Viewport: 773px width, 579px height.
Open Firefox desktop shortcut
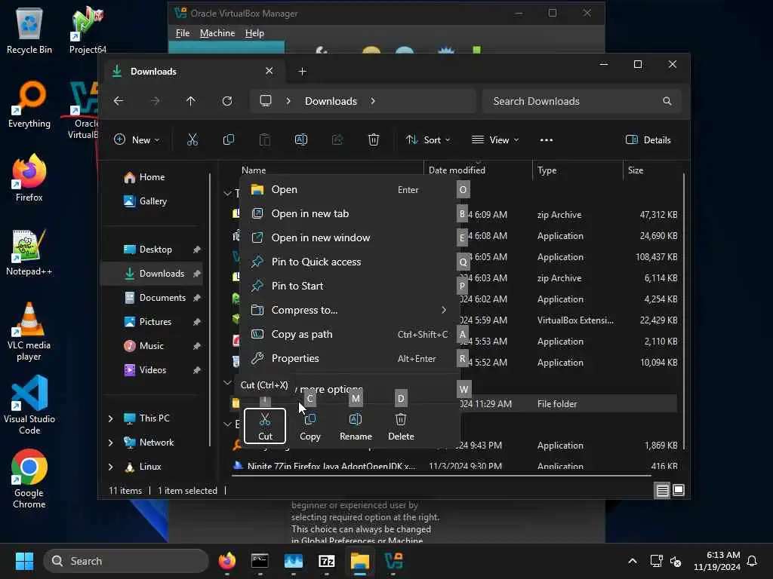click(29, 178)
